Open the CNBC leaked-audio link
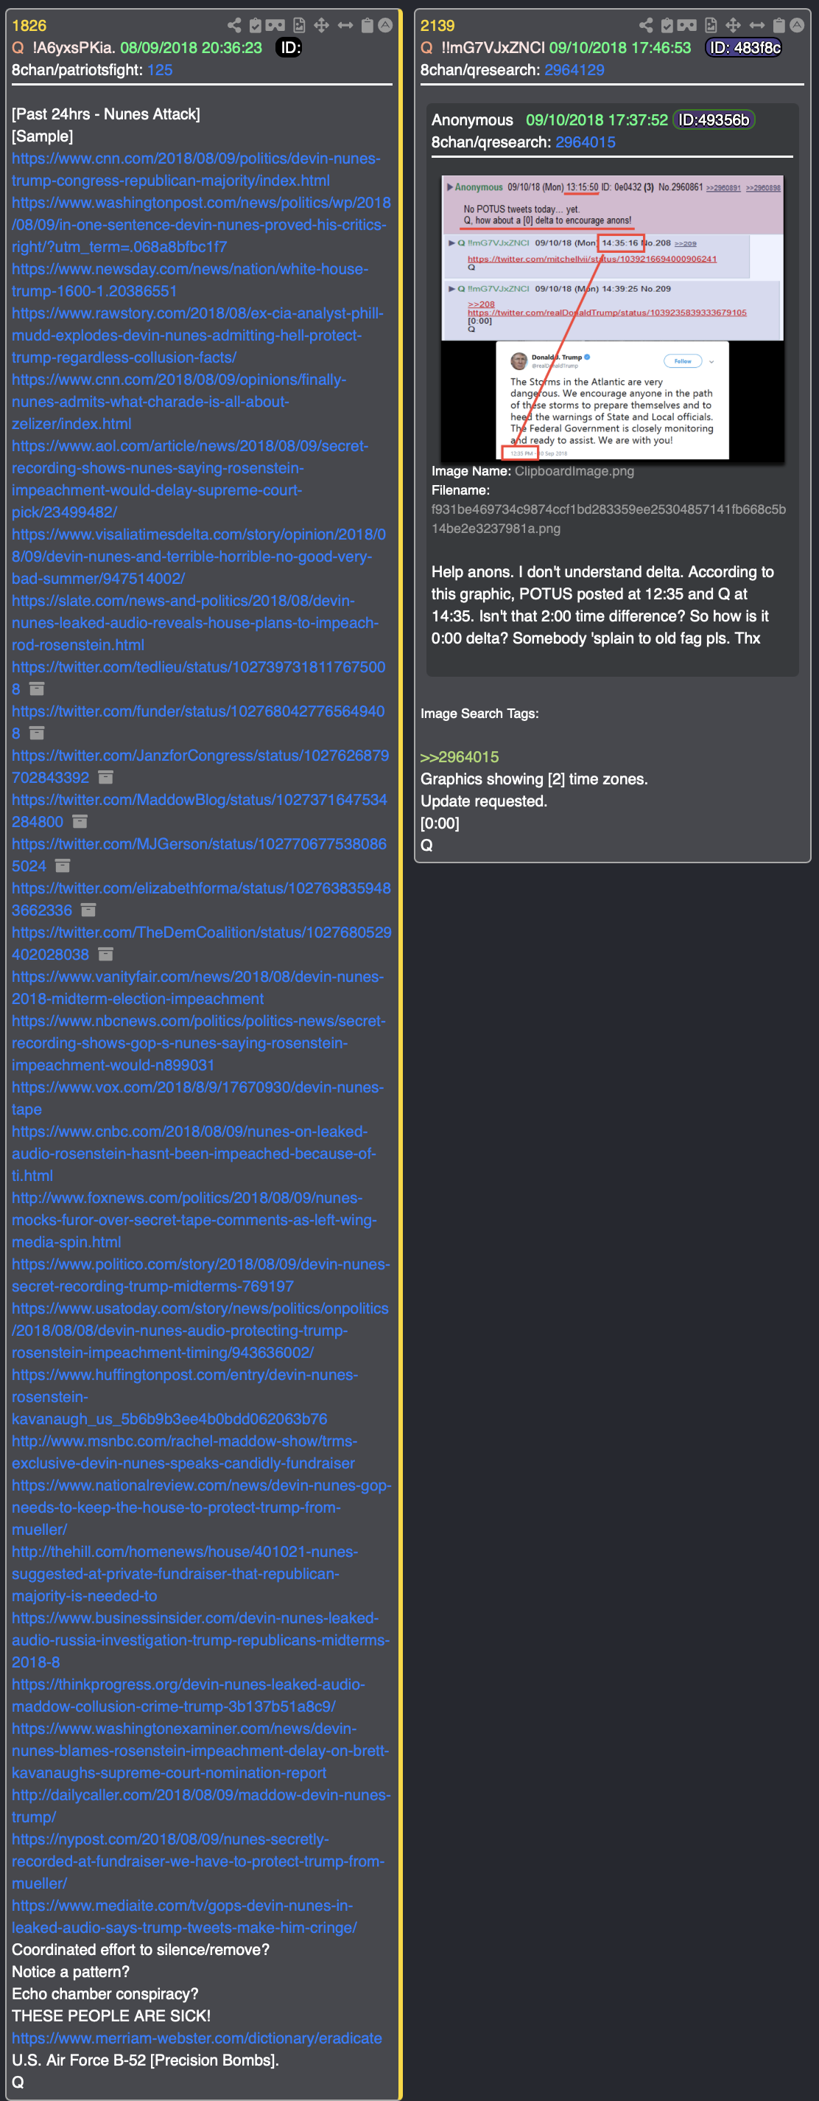The height and width of the screenshot is (2101, 819). point(194,1153)
